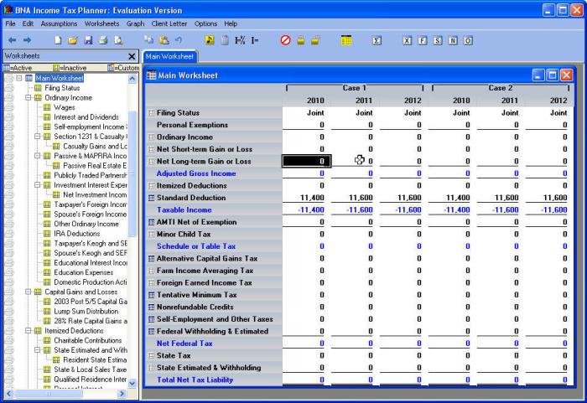Click the Total Net Tax Liability row label
The height and width of the screenshot is (403, 587).
click(x=195, y=380)
